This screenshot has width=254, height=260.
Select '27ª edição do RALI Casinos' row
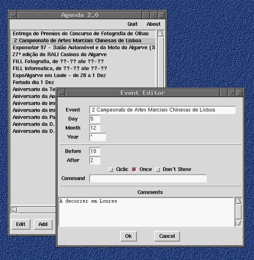coord(83,55)
